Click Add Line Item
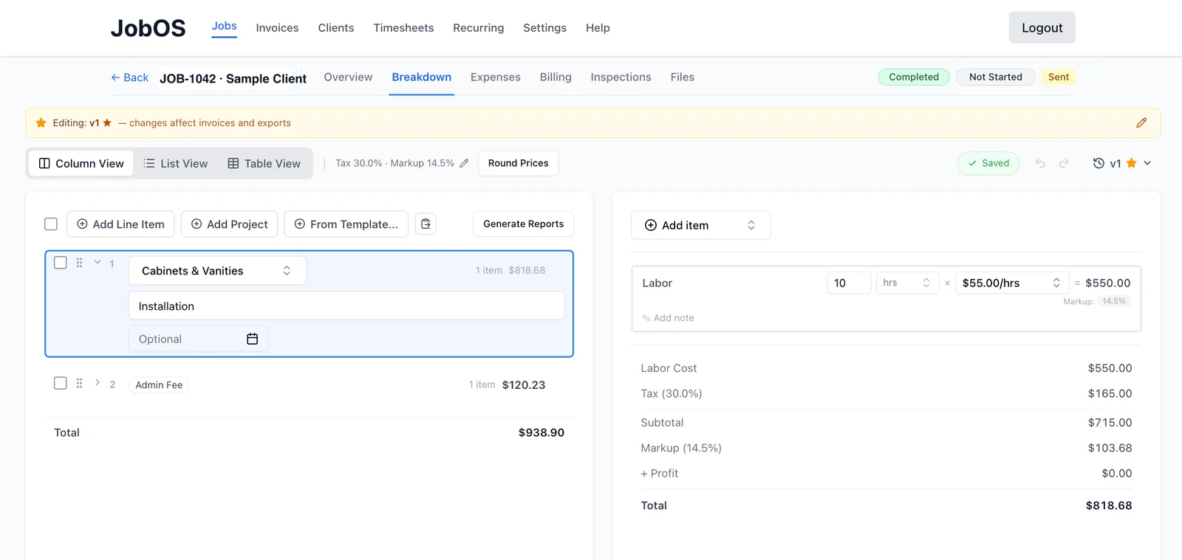Screen dimensions: 1182x560 click(x=120, y=224)
